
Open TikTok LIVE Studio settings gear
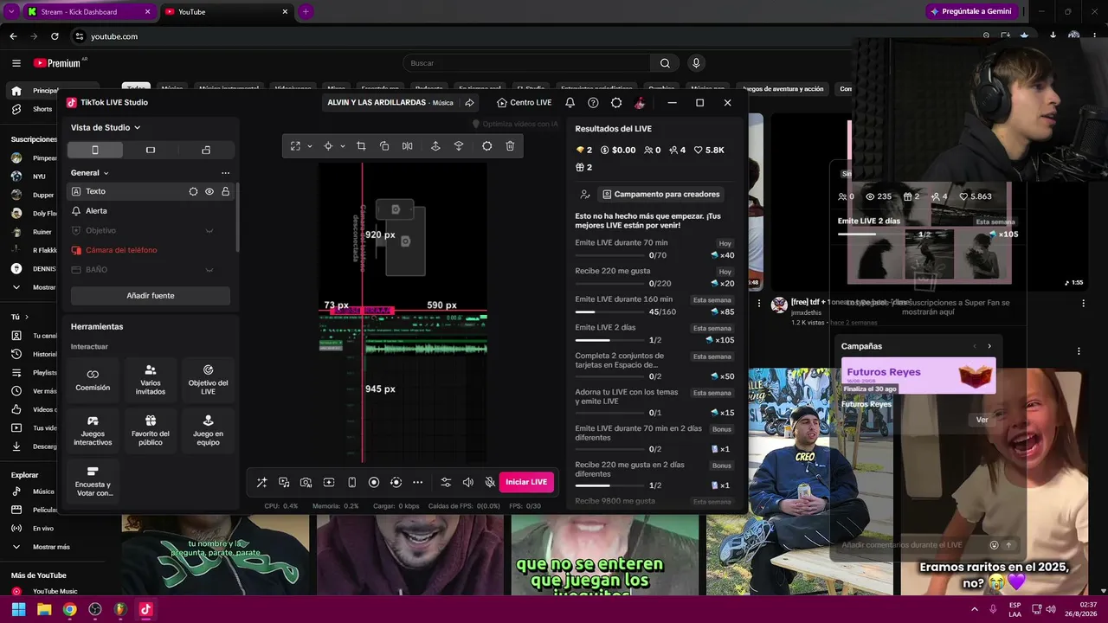click(616, 102)
